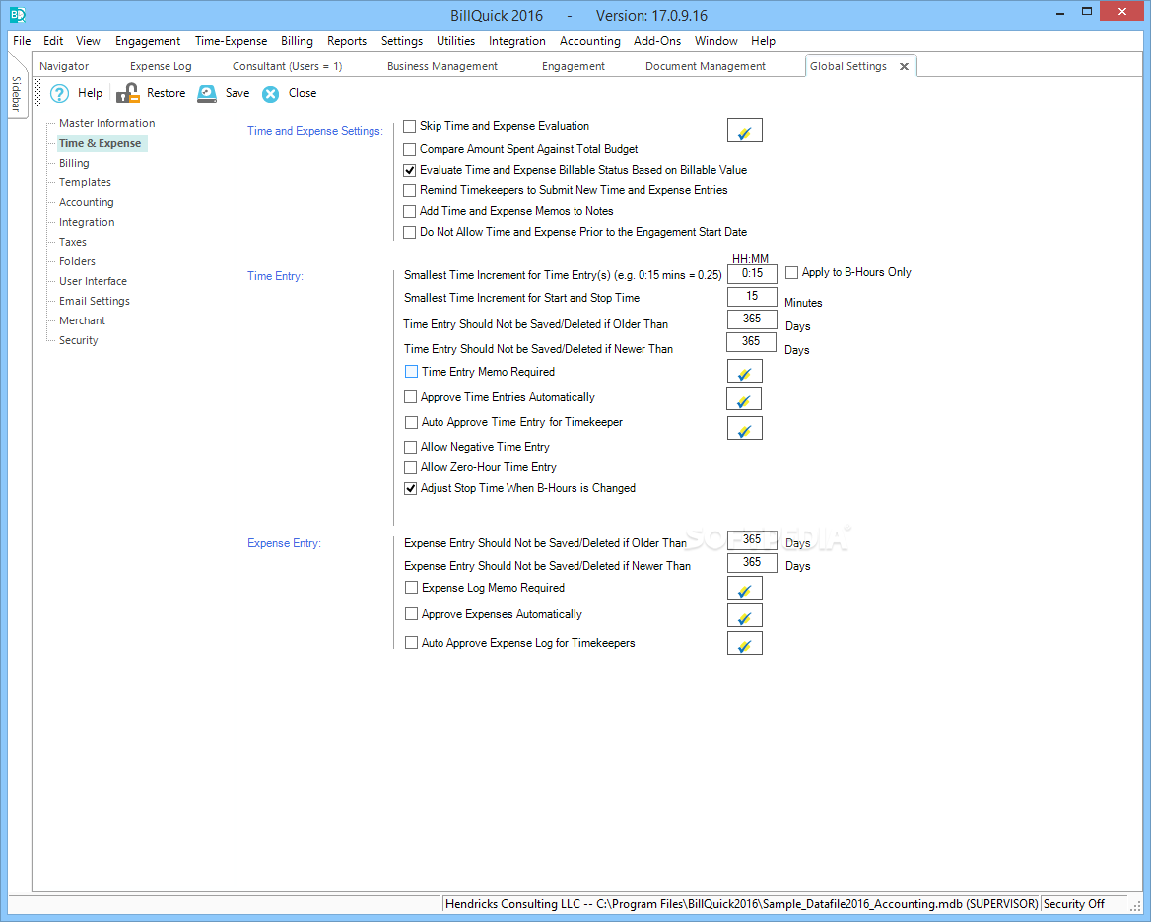The height and width of the screenshot is (922, 1151).
Task: Click the Start and Stop Time minutes field
Action: click(x=752, y=297)
